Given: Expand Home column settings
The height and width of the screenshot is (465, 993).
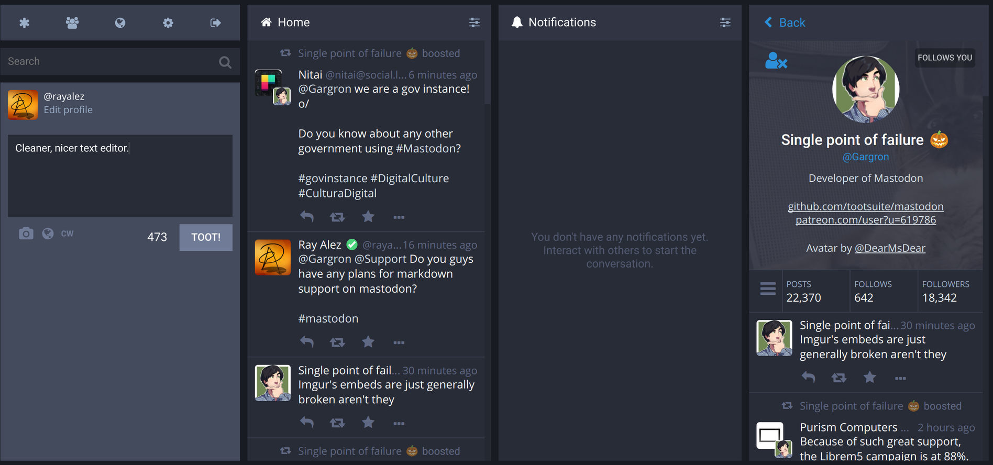Looking at the screenshot, I should (x=474, y=23).
